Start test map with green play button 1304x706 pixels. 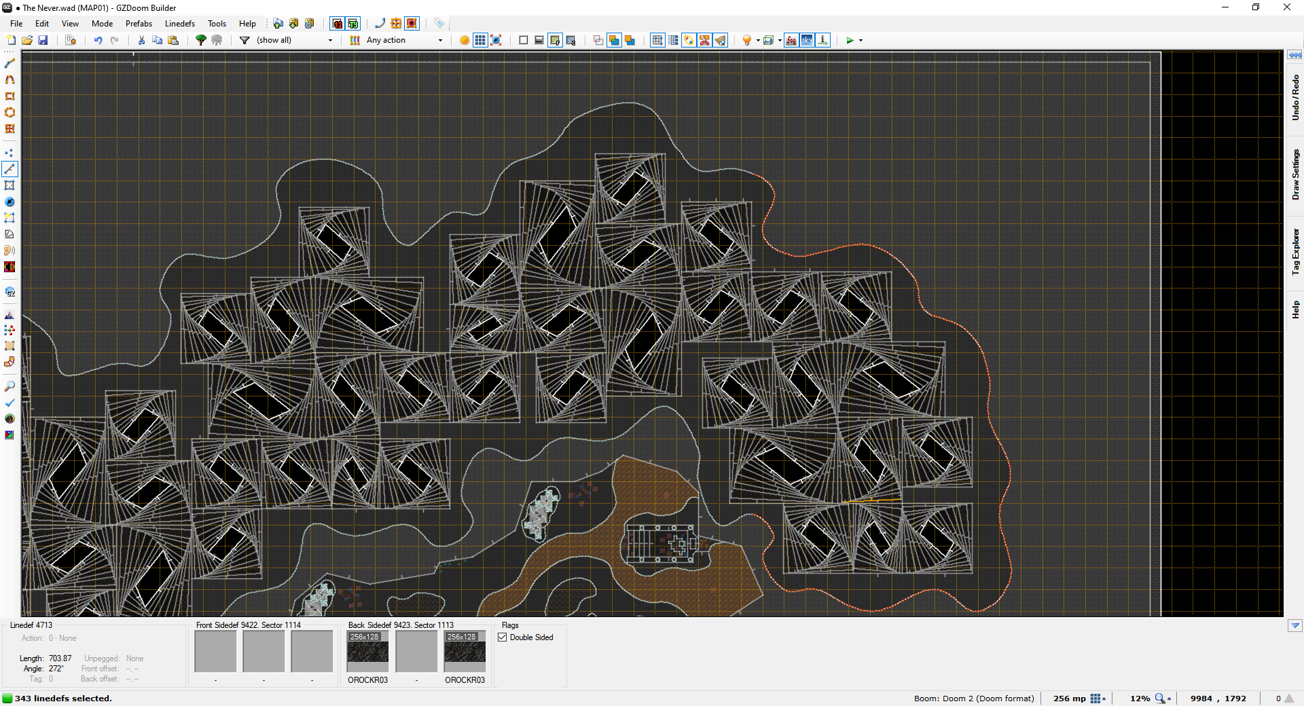click(x=850, y=40)
